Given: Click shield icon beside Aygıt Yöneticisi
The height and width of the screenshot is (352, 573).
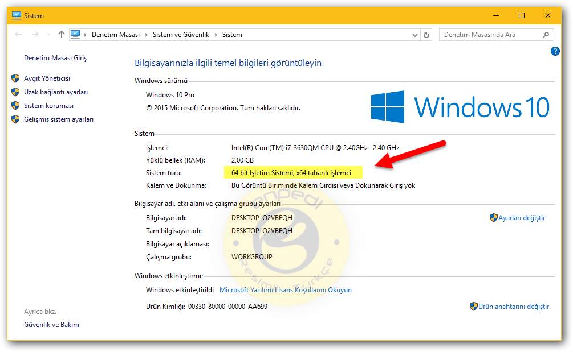Looking at the screenshot, I should pos(15,78).
